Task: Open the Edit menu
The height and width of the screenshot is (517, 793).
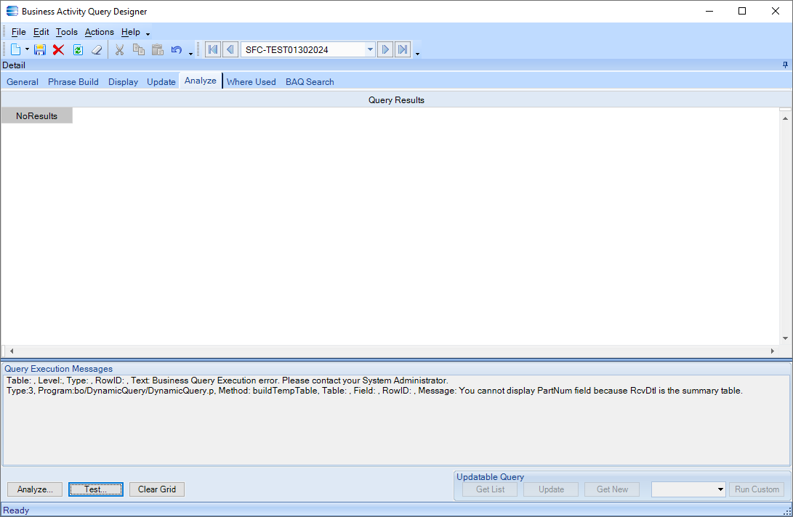Action: (41, 32)
